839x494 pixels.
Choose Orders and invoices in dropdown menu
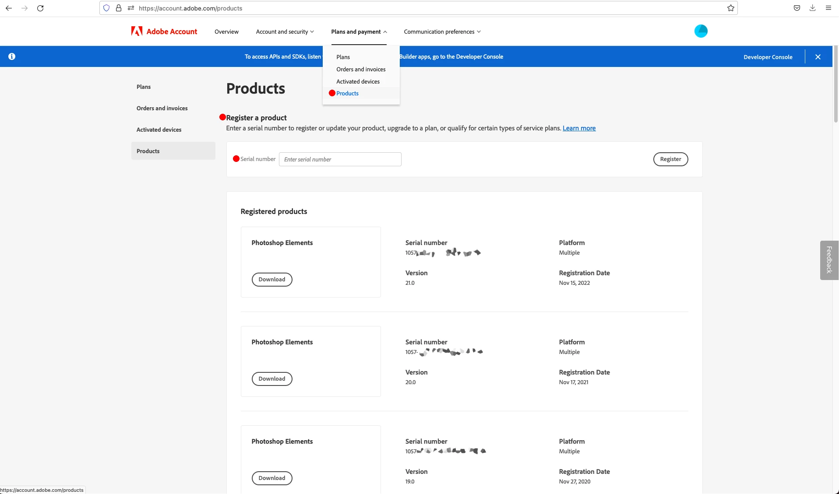(x=361, y=69)
